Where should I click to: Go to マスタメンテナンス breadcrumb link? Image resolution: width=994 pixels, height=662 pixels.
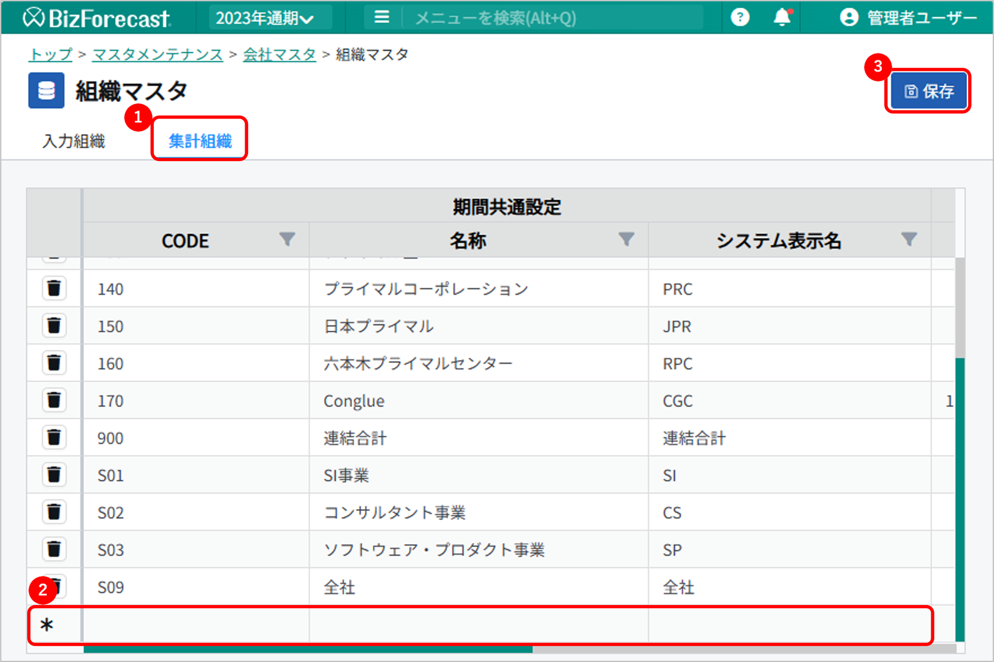157,55
